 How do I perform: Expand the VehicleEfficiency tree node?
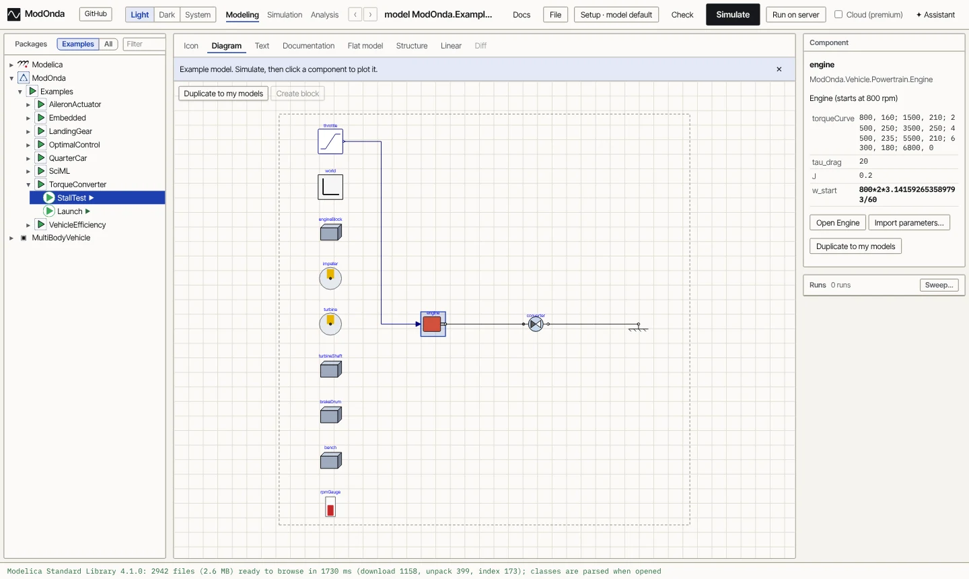28,225
